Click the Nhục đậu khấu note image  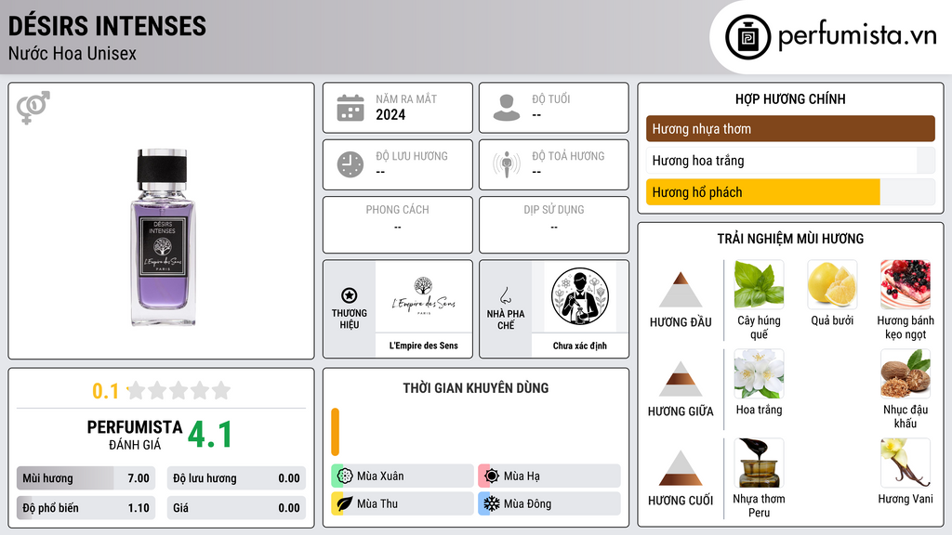(906, 373)
